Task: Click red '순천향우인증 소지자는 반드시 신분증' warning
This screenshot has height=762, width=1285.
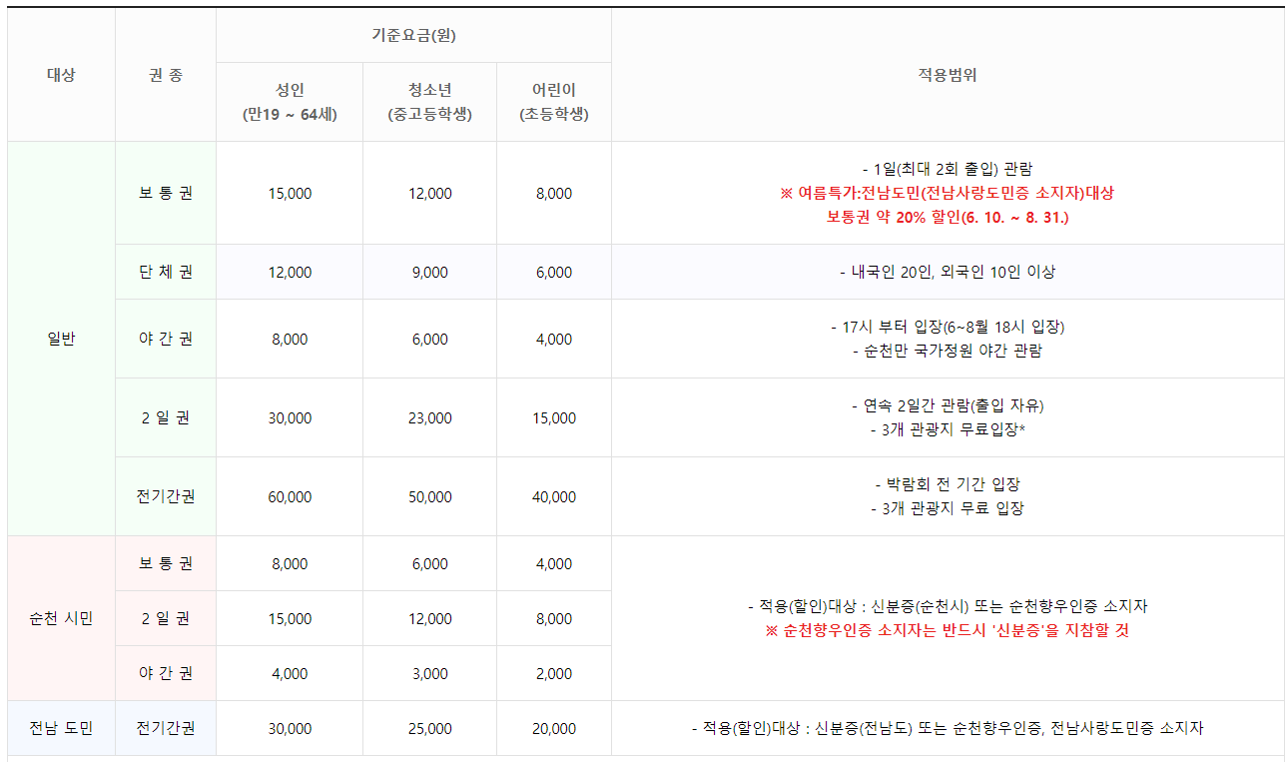Action: click(948, 630)
